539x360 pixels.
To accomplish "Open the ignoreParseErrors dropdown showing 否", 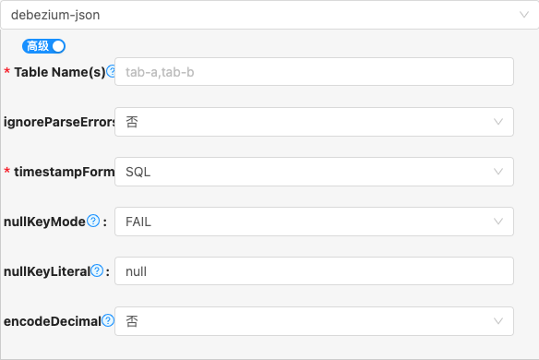I will (314, 122).
